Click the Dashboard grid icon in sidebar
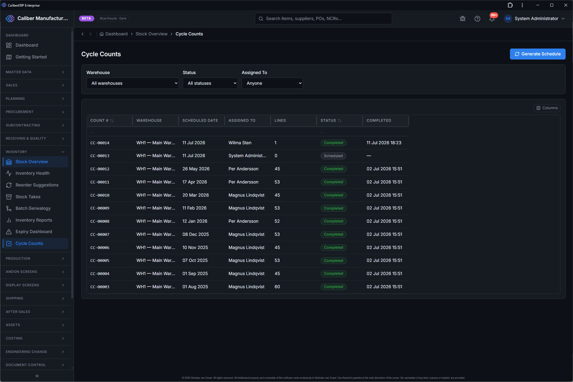This screenshot has width=573, height=382. pyautogui.click(x=9, y=45)
